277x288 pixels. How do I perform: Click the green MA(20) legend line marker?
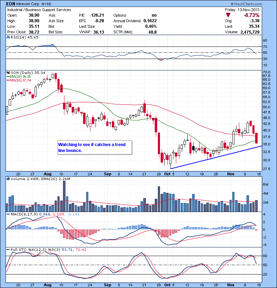click(x=8, y=76)
